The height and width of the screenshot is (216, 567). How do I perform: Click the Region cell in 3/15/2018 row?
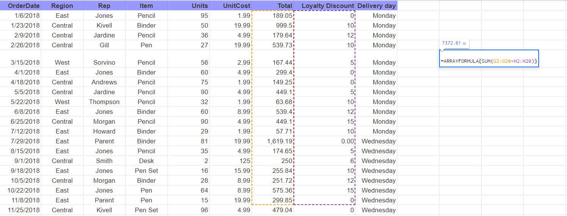pos(62,59)
